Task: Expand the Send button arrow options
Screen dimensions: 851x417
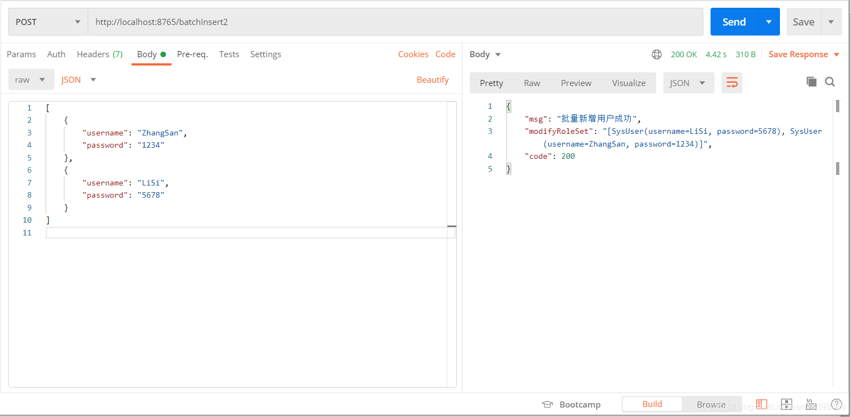Action: pos(769,22)
